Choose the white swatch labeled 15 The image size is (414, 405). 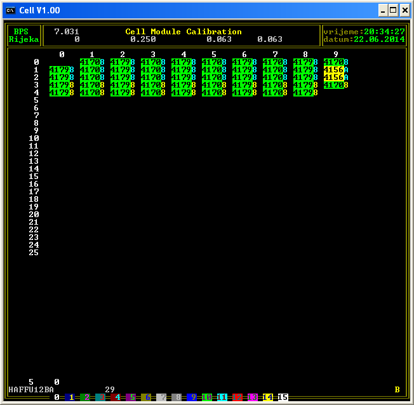283,397
